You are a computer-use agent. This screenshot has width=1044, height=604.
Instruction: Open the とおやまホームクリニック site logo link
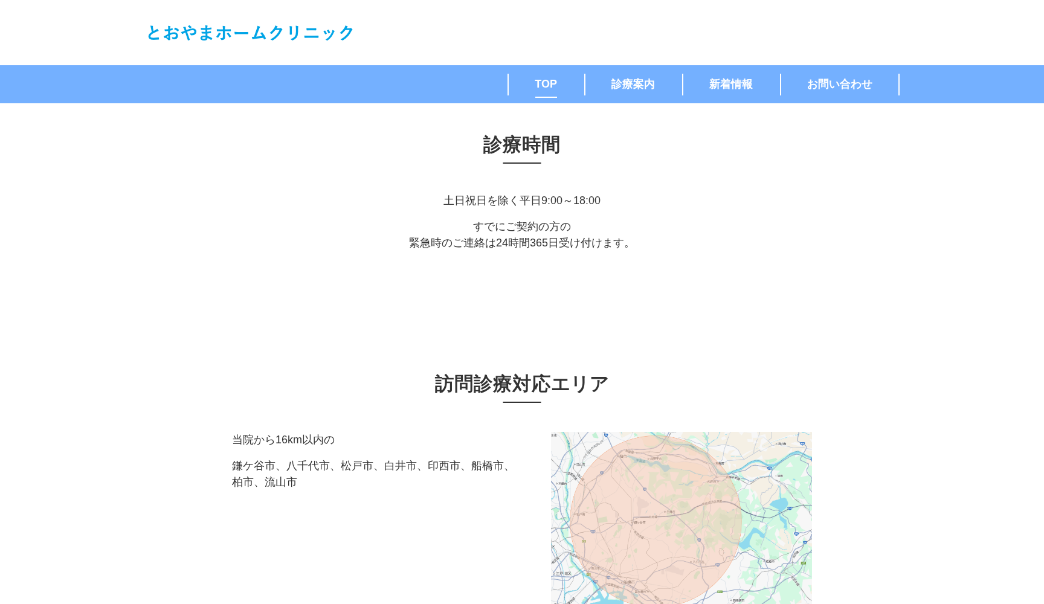click(x=250, y=33)
